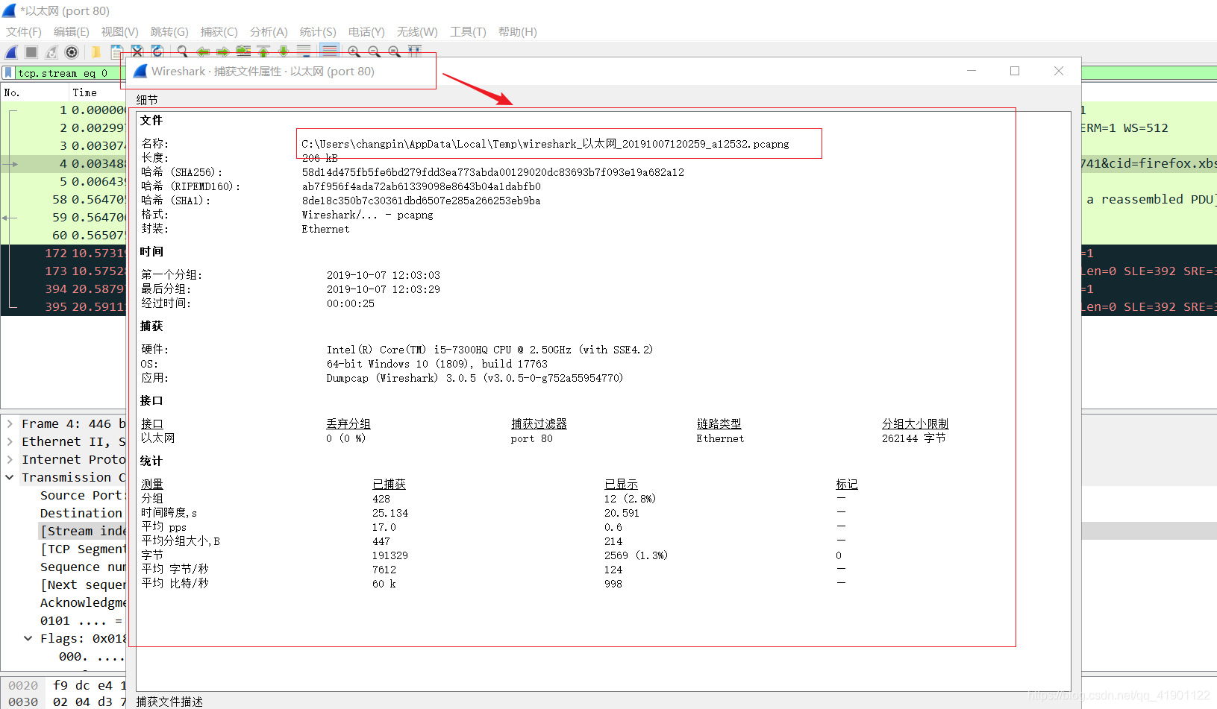Open the 捕获(C) menu

(x=219, y=32)
